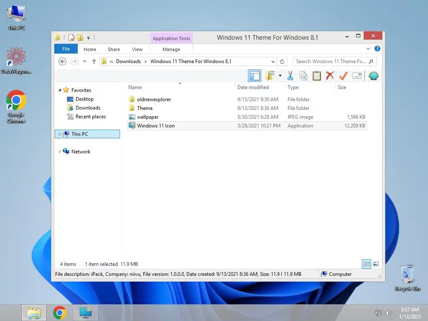Expand the ribbon with the chevron arrow
The height and width of the screenshot is (321, 428).
pos(368,49)
